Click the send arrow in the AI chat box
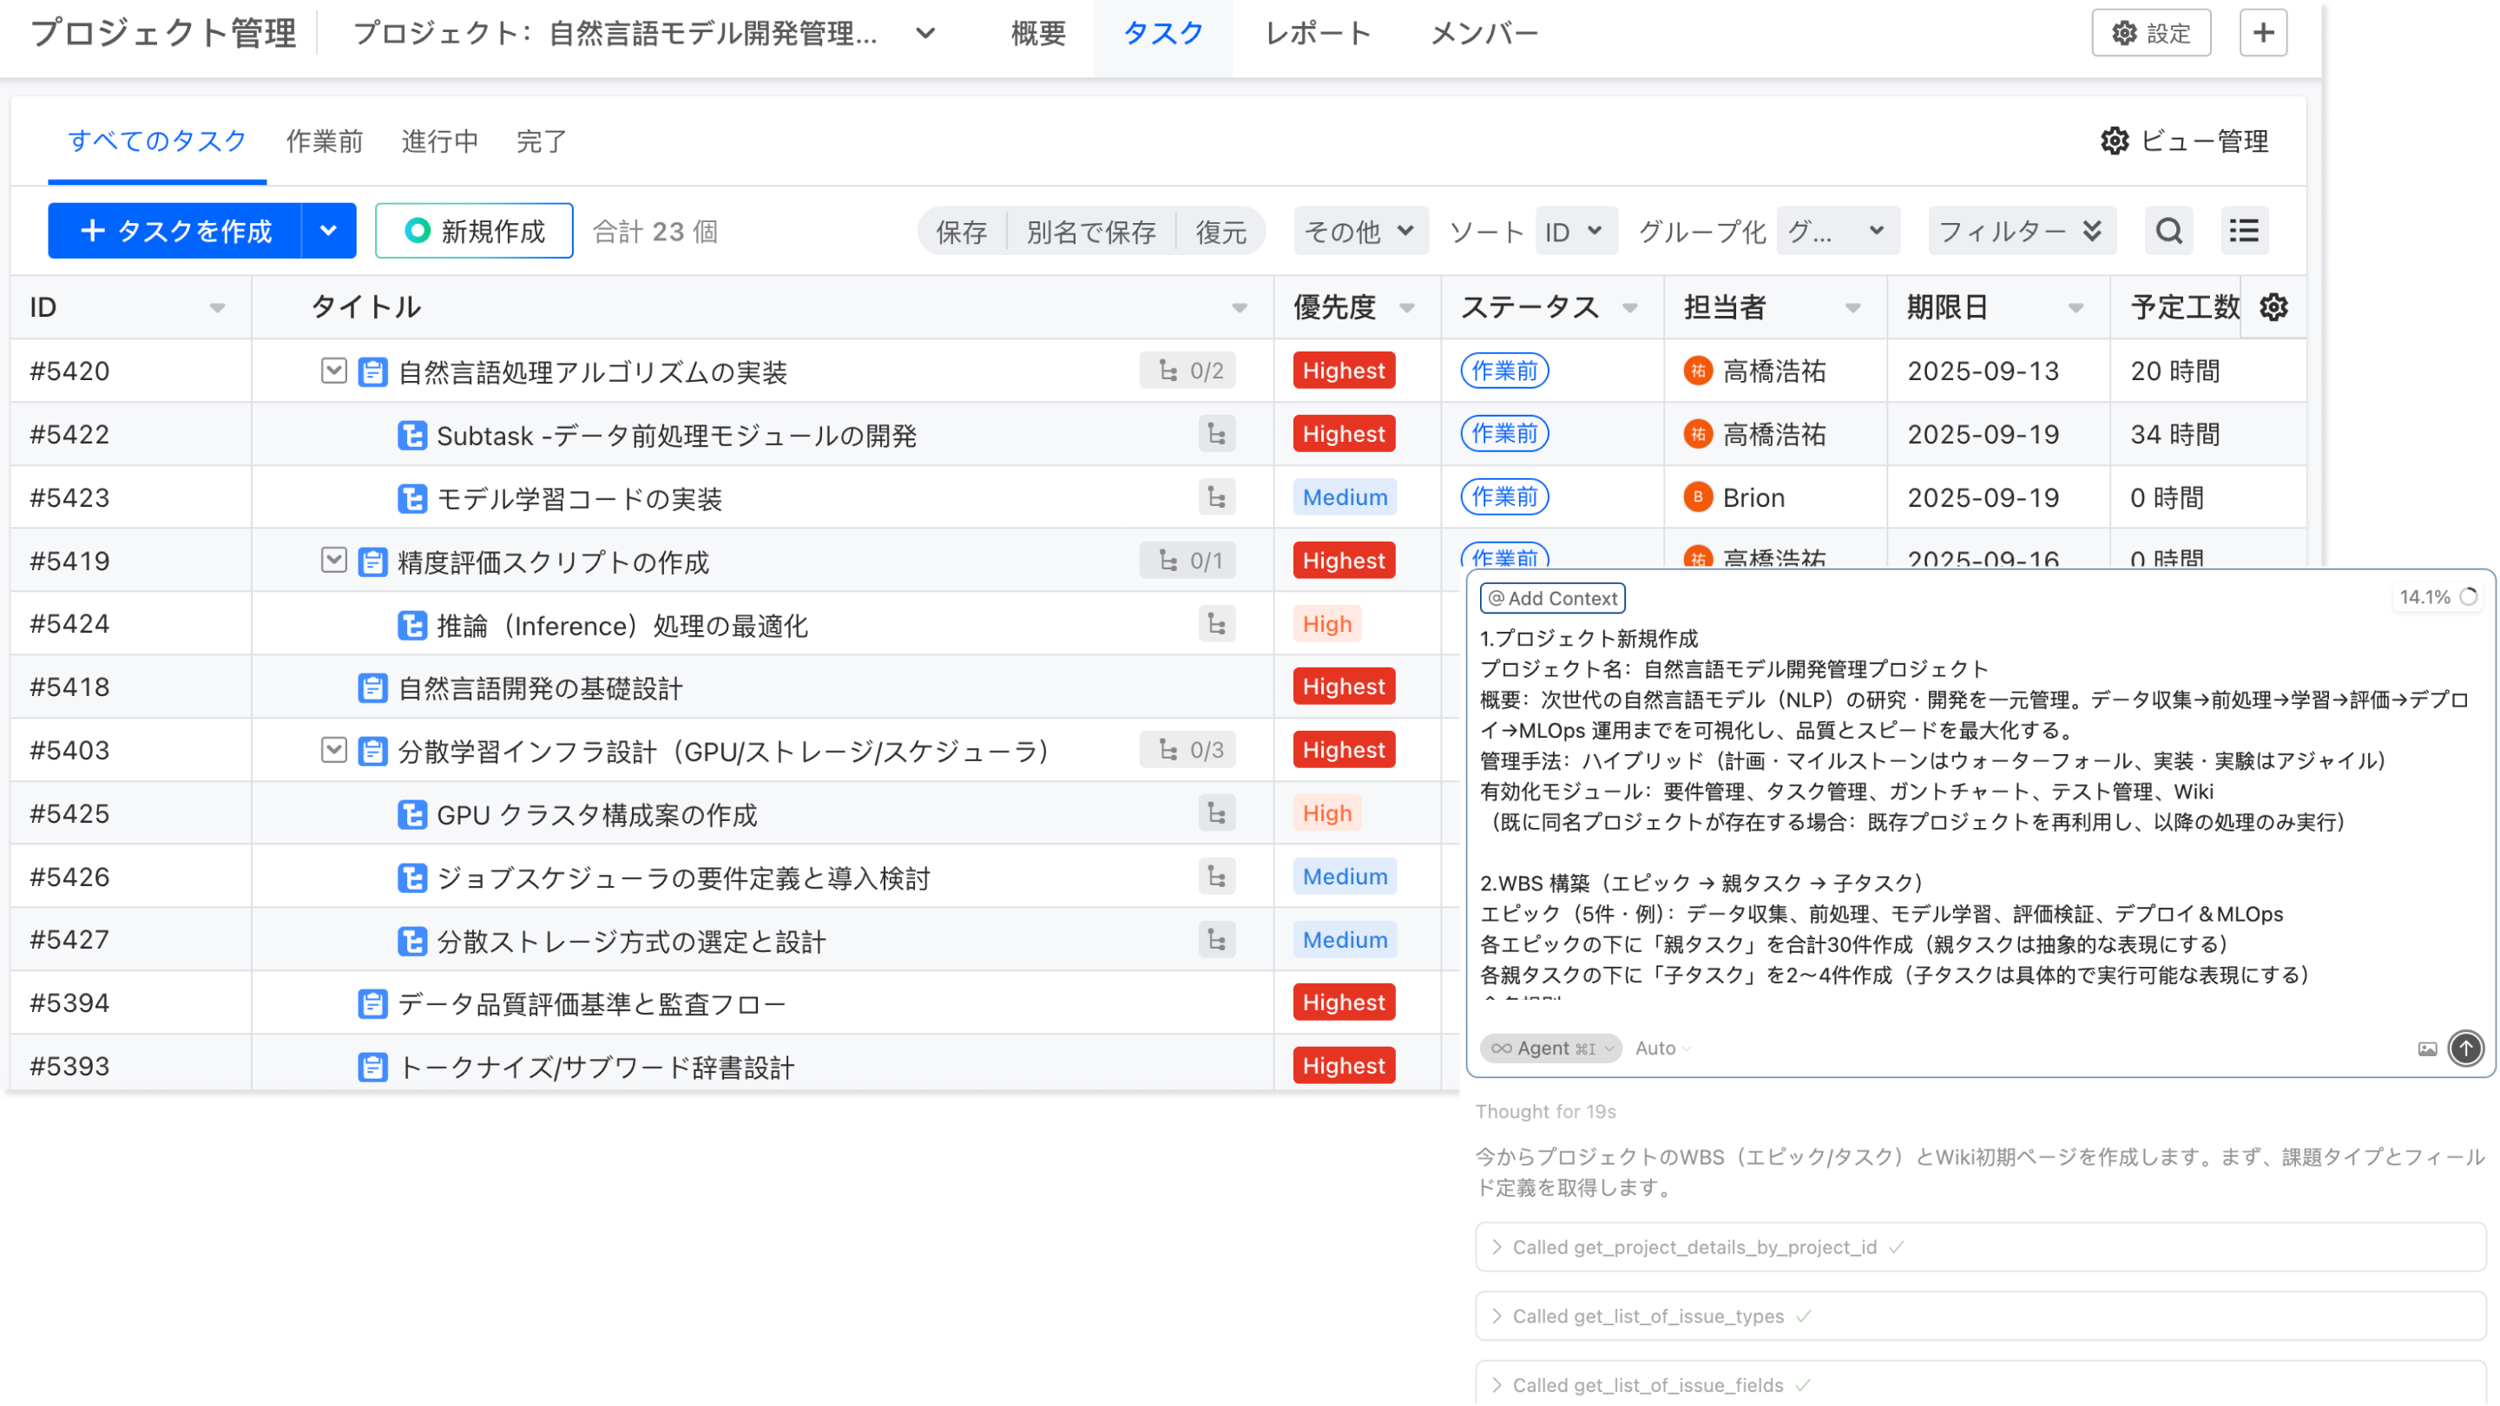Screen dimensions: 2500x1406 click(2466, 1048)
